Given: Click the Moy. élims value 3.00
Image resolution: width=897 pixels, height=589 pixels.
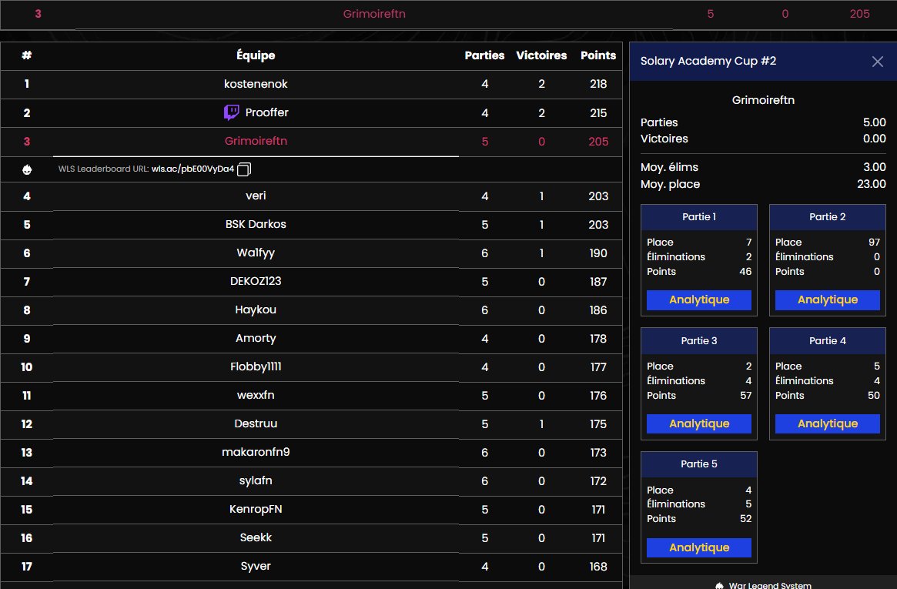Looking at the screenshot, I should click(874, 167).
